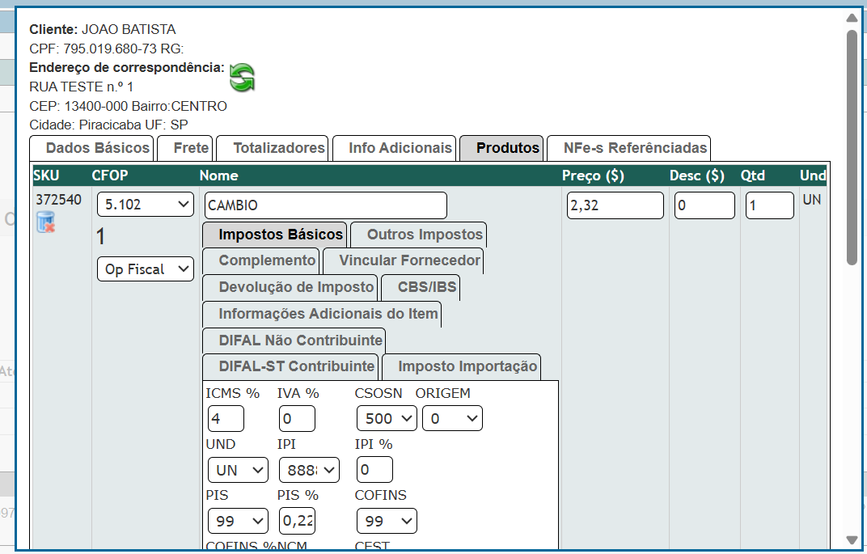Expand the Op Fiscal dropdown

pos(145,269)
